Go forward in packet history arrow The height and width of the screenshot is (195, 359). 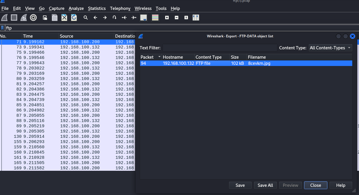click(x=105, y=18)
